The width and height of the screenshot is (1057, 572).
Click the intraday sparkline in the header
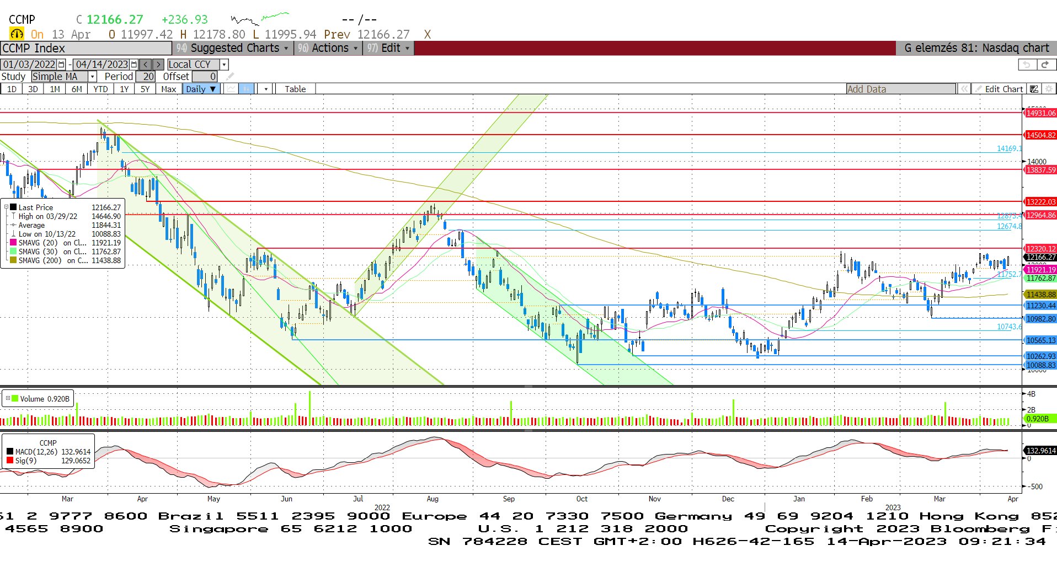point(260,19)
